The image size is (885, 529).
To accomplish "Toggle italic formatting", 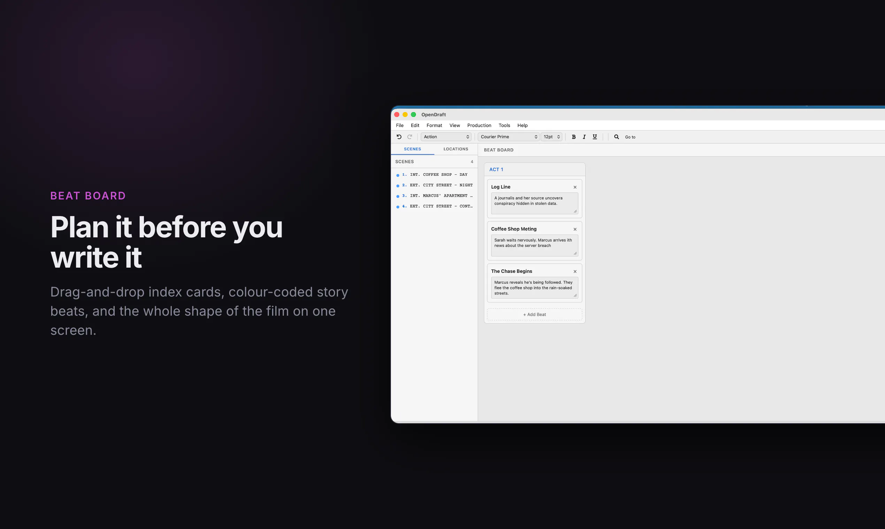I will [x=584, y=137].
